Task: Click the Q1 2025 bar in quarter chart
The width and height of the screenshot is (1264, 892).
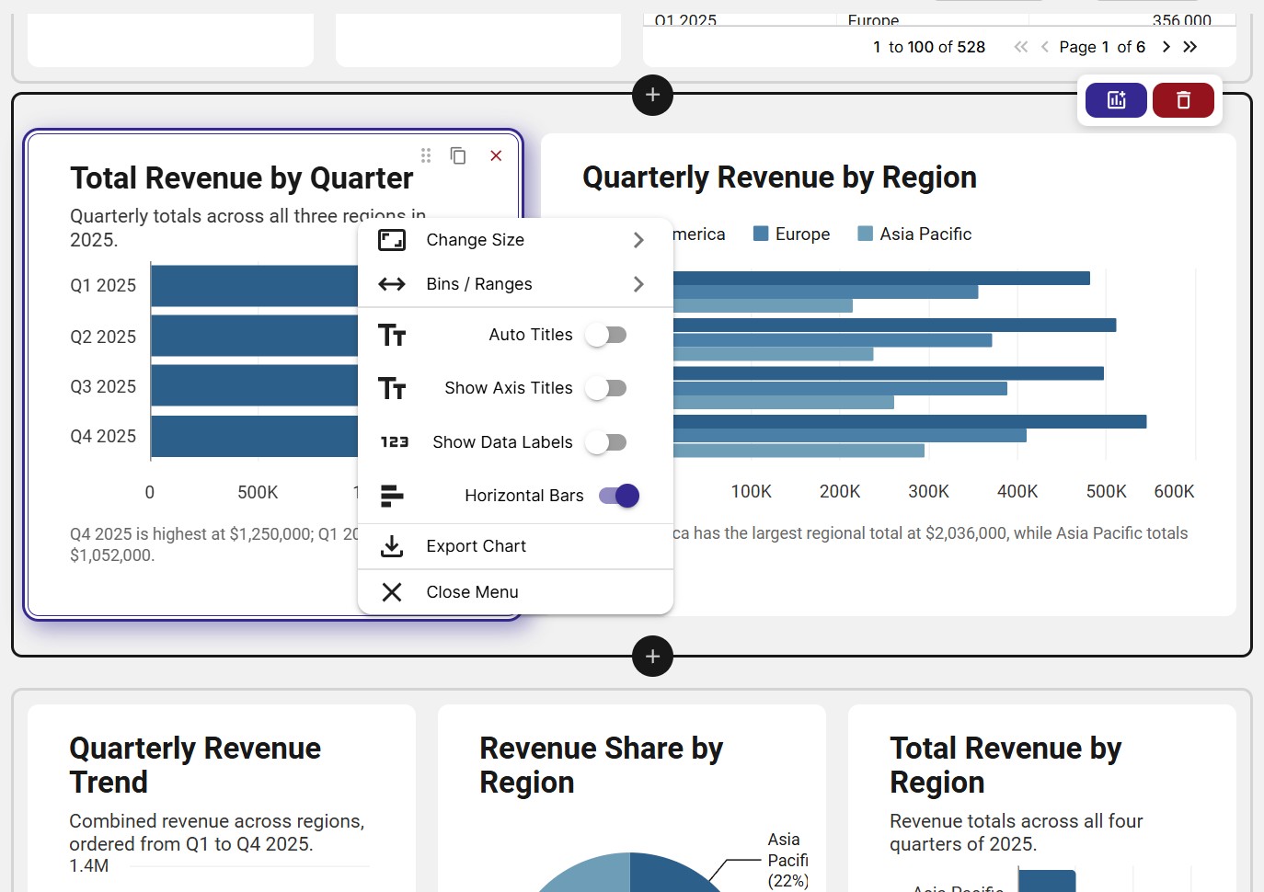Action: click(x=255, y=286)
